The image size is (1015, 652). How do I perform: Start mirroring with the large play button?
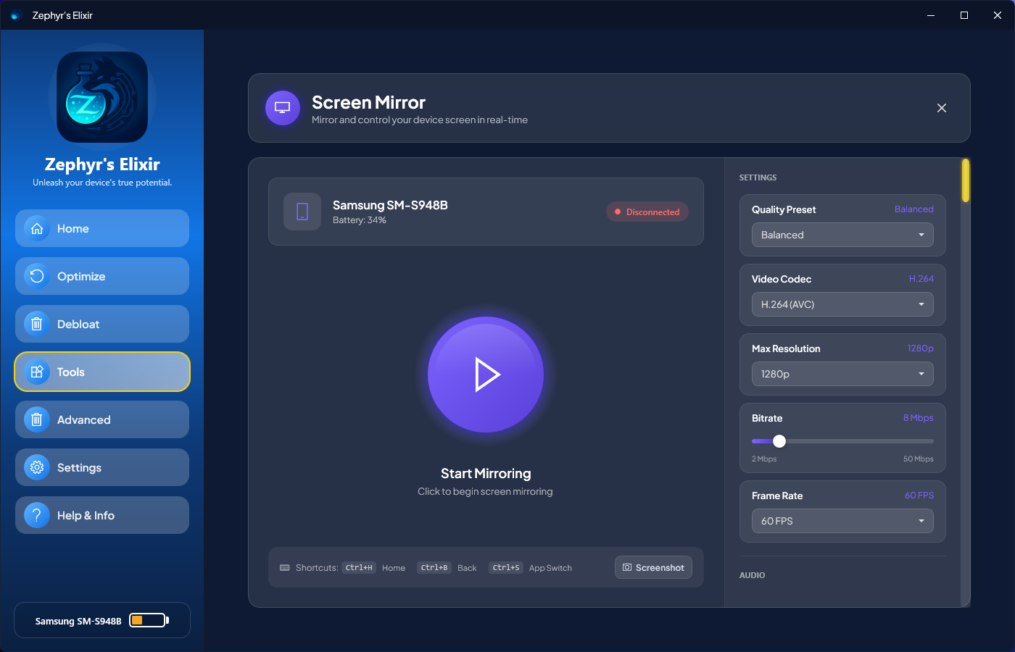tap(486, 375)
